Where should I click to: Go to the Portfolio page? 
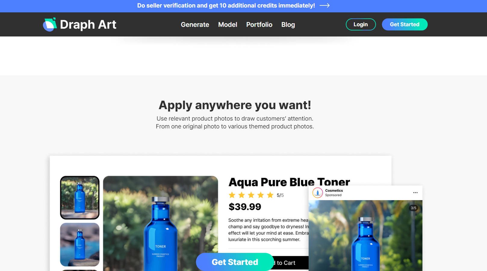(x=259, y=25)
